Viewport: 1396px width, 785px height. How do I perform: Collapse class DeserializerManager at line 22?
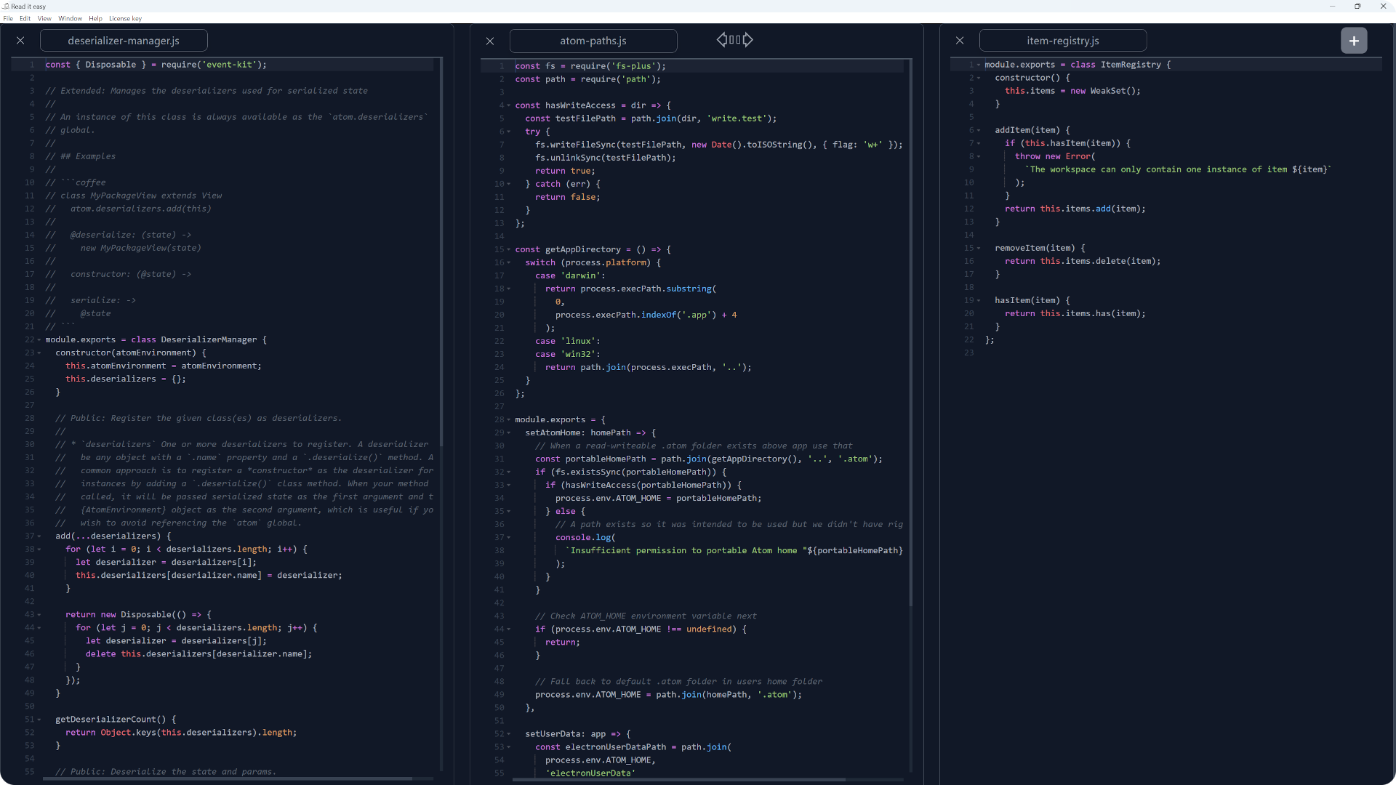(39, 339)
